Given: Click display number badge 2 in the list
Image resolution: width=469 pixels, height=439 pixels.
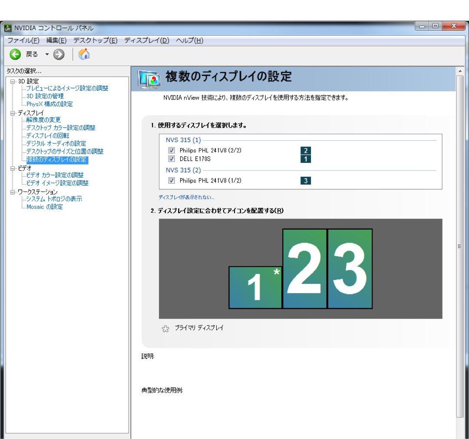Looking at the screenshot, I should [305, 150].
